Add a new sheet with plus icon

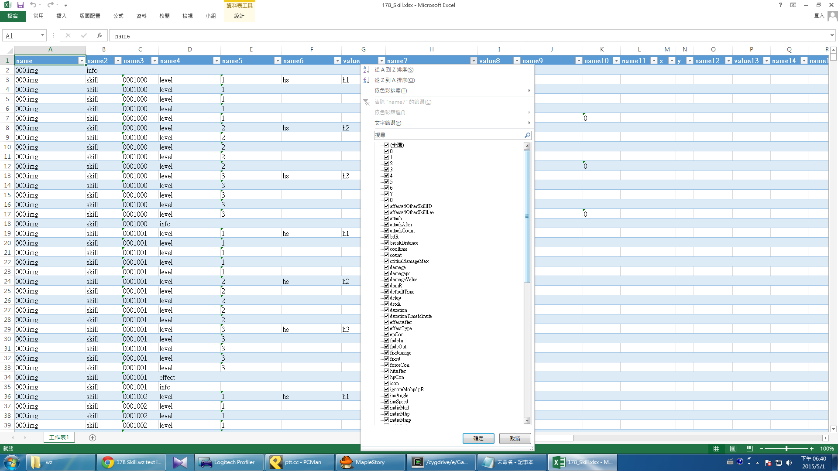tap(93, 438)
